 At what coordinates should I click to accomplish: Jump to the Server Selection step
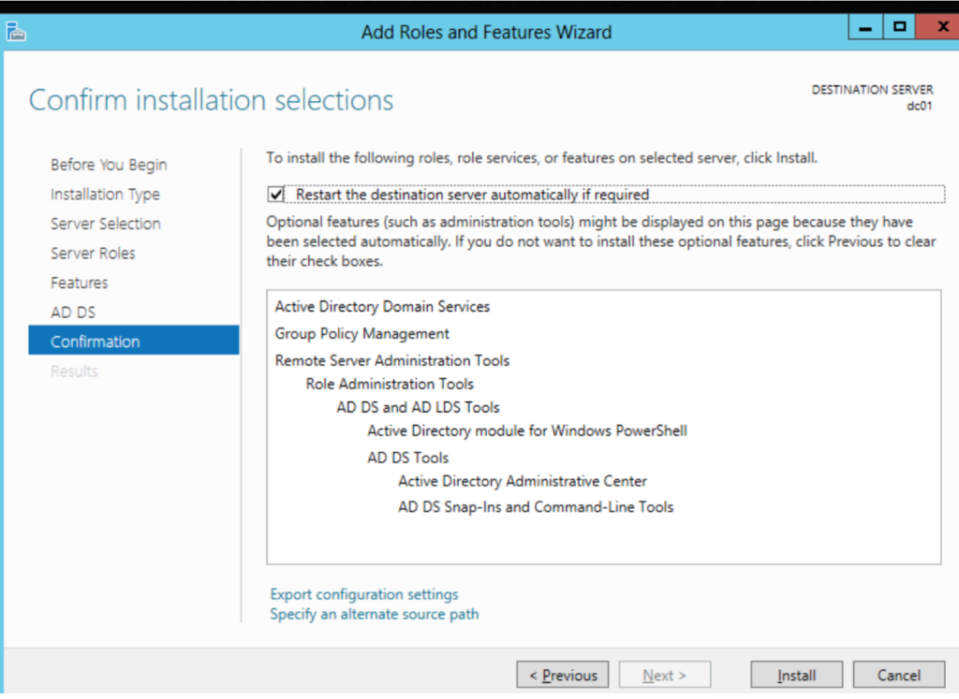click(105, 224)
